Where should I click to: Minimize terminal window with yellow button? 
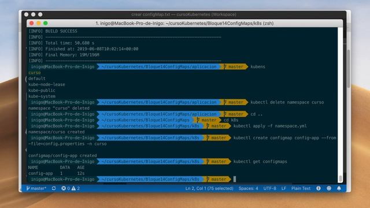pyautogui.click(x=39, y=23)
